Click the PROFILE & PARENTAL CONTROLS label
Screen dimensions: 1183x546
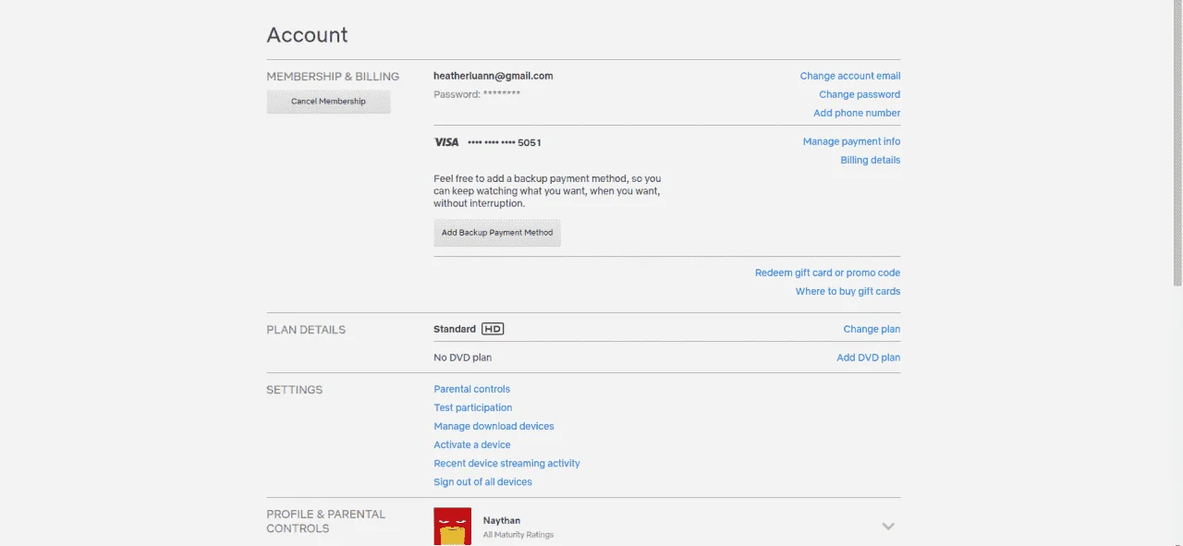click(x=326, y=521)
